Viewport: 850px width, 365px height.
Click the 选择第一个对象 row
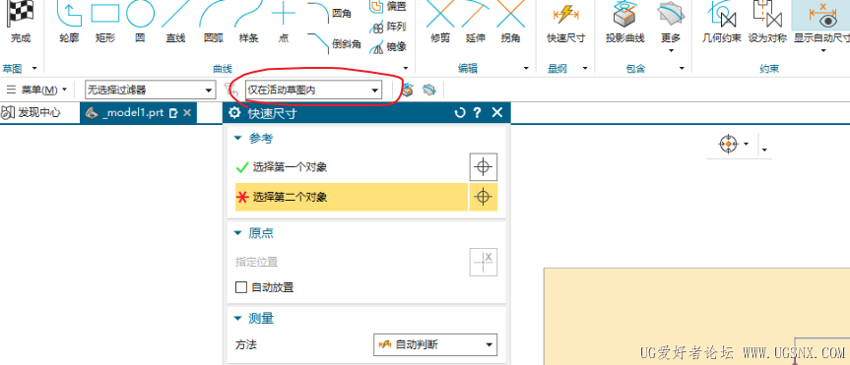pyautogui.click(x=352, y=167)
